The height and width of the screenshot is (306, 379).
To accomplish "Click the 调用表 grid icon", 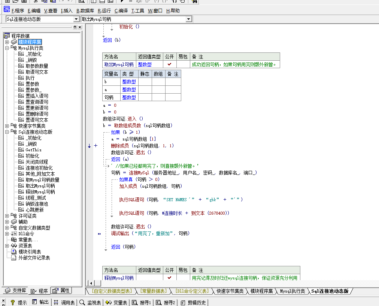I will (x=56, y=302).
